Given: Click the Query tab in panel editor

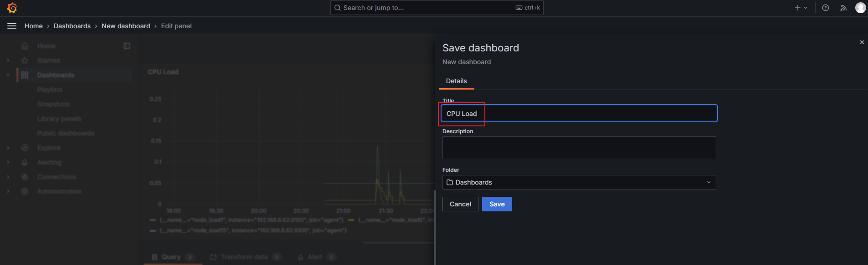Looking at the screenshot, I should tap(171, 257).
